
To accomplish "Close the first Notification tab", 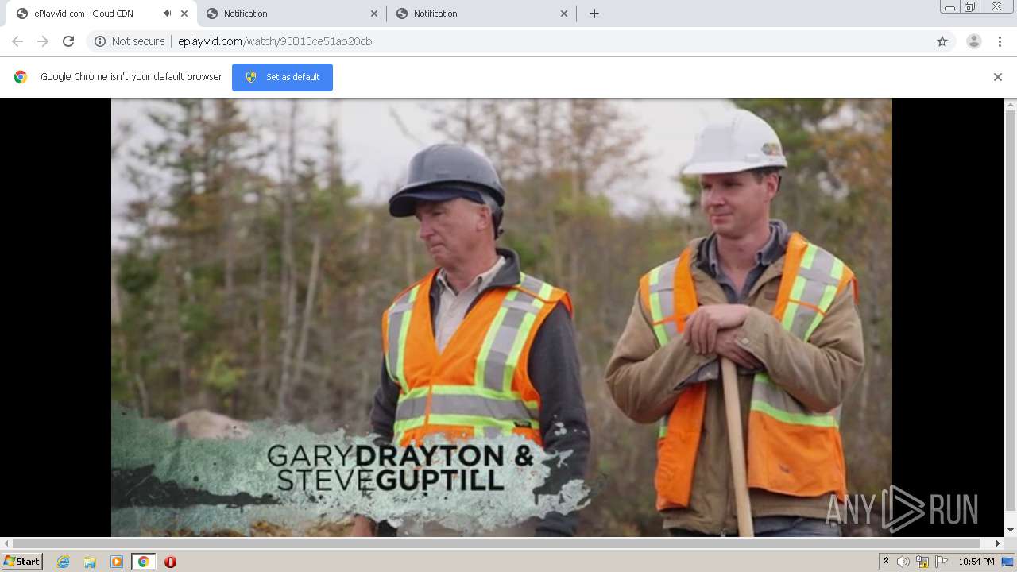I will coord(374,14).
